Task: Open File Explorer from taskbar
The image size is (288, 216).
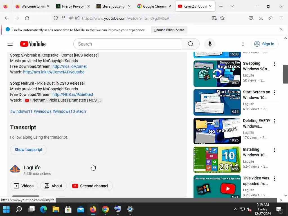Action: tap(56, 209)
